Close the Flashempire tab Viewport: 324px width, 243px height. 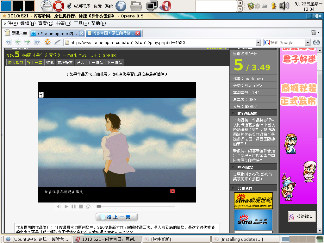coord(82,33)
